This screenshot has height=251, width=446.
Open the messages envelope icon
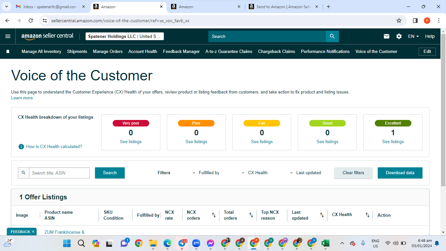387,36
